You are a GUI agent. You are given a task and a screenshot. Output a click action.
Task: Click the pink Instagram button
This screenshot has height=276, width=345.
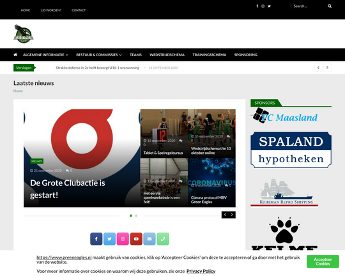[123, 239]
